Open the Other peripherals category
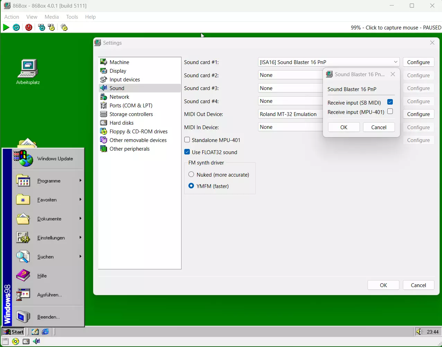The image size is (442, 347). tap(140, 149)
